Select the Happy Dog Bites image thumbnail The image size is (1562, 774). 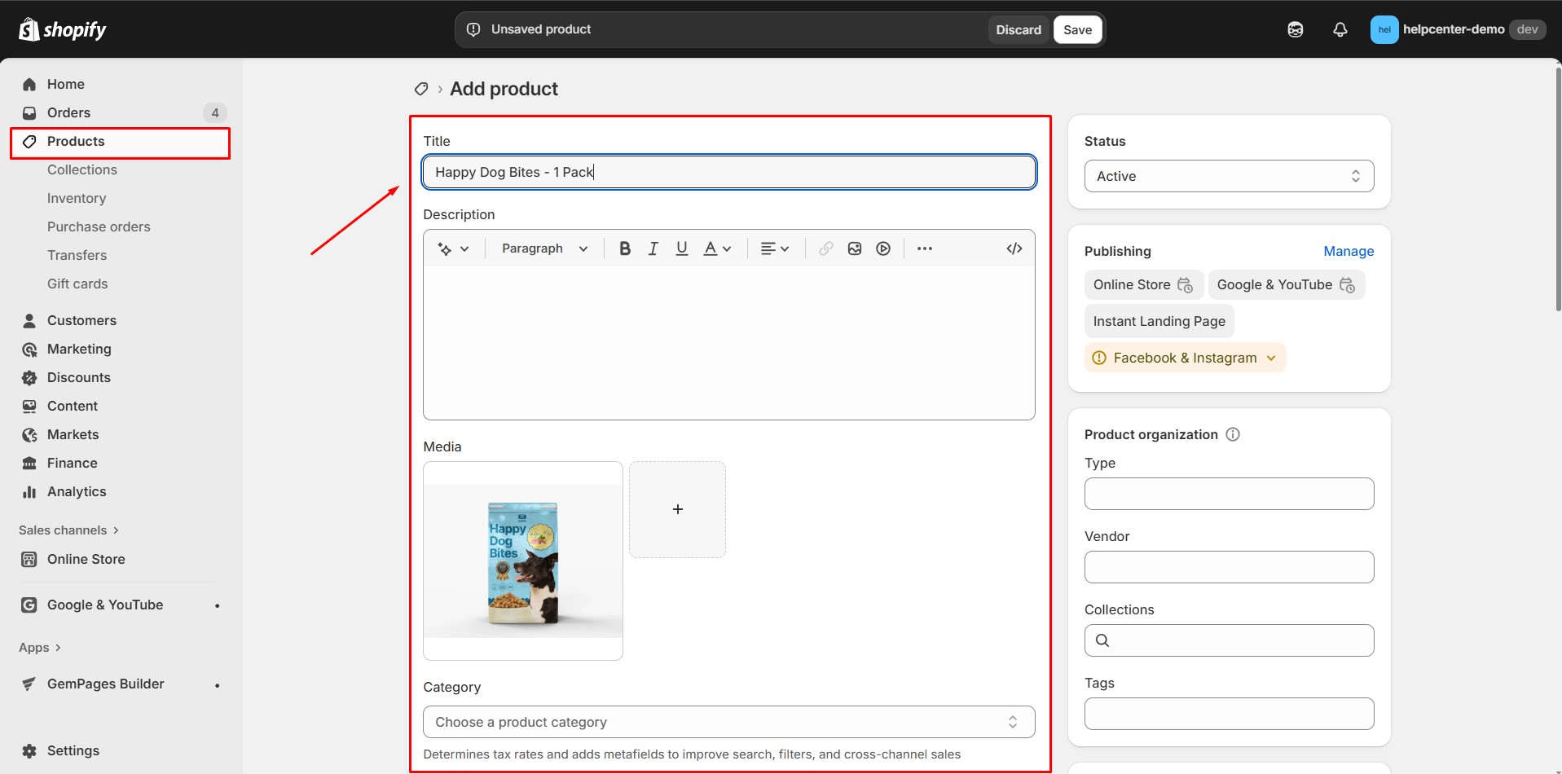tap(523, 561)
